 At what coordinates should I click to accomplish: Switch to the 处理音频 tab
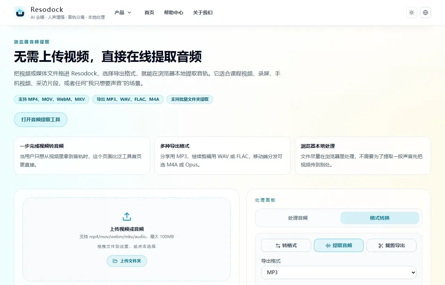pyautogui.click(x=298, y=218)
